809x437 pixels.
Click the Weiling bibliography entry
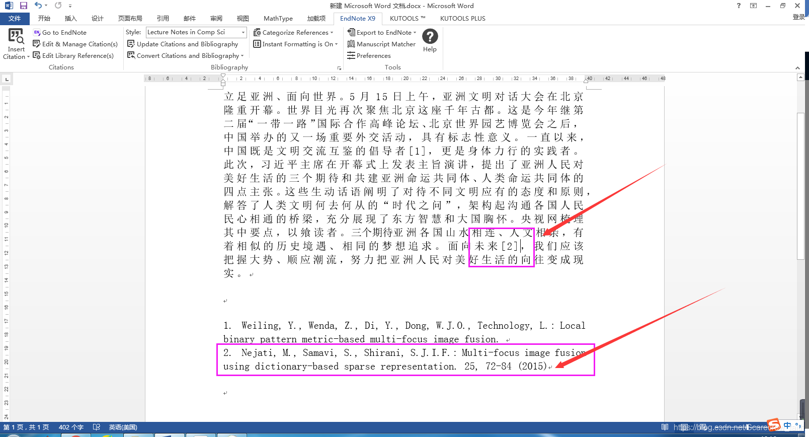[x=405, y=332]
